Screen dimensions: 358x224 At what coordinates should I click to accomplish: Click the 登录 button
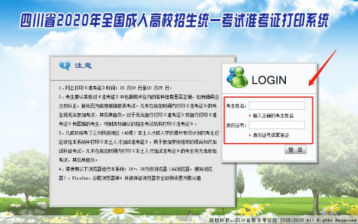295,150
